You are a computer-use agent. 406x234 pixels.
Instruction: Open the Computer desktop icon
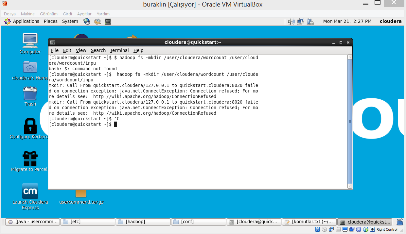tap(30, 41)
